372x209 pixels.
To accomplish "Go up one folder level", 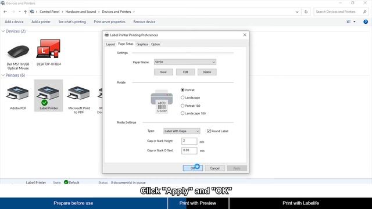I will click(x=25, y=12).
